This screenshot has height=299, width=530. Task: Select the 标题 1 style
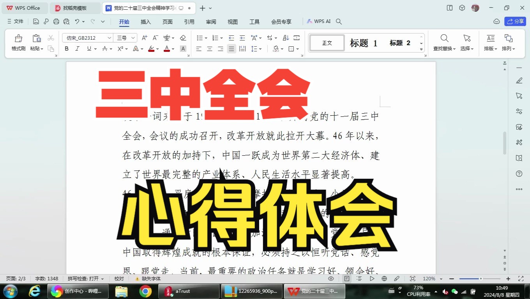click(363, 43)
